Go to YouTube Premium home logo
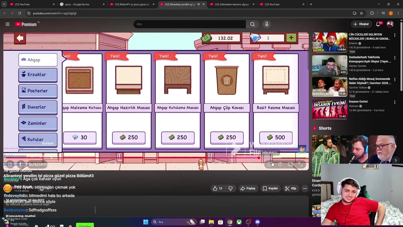This screenshot has height=227, width=403. point(26,24)
